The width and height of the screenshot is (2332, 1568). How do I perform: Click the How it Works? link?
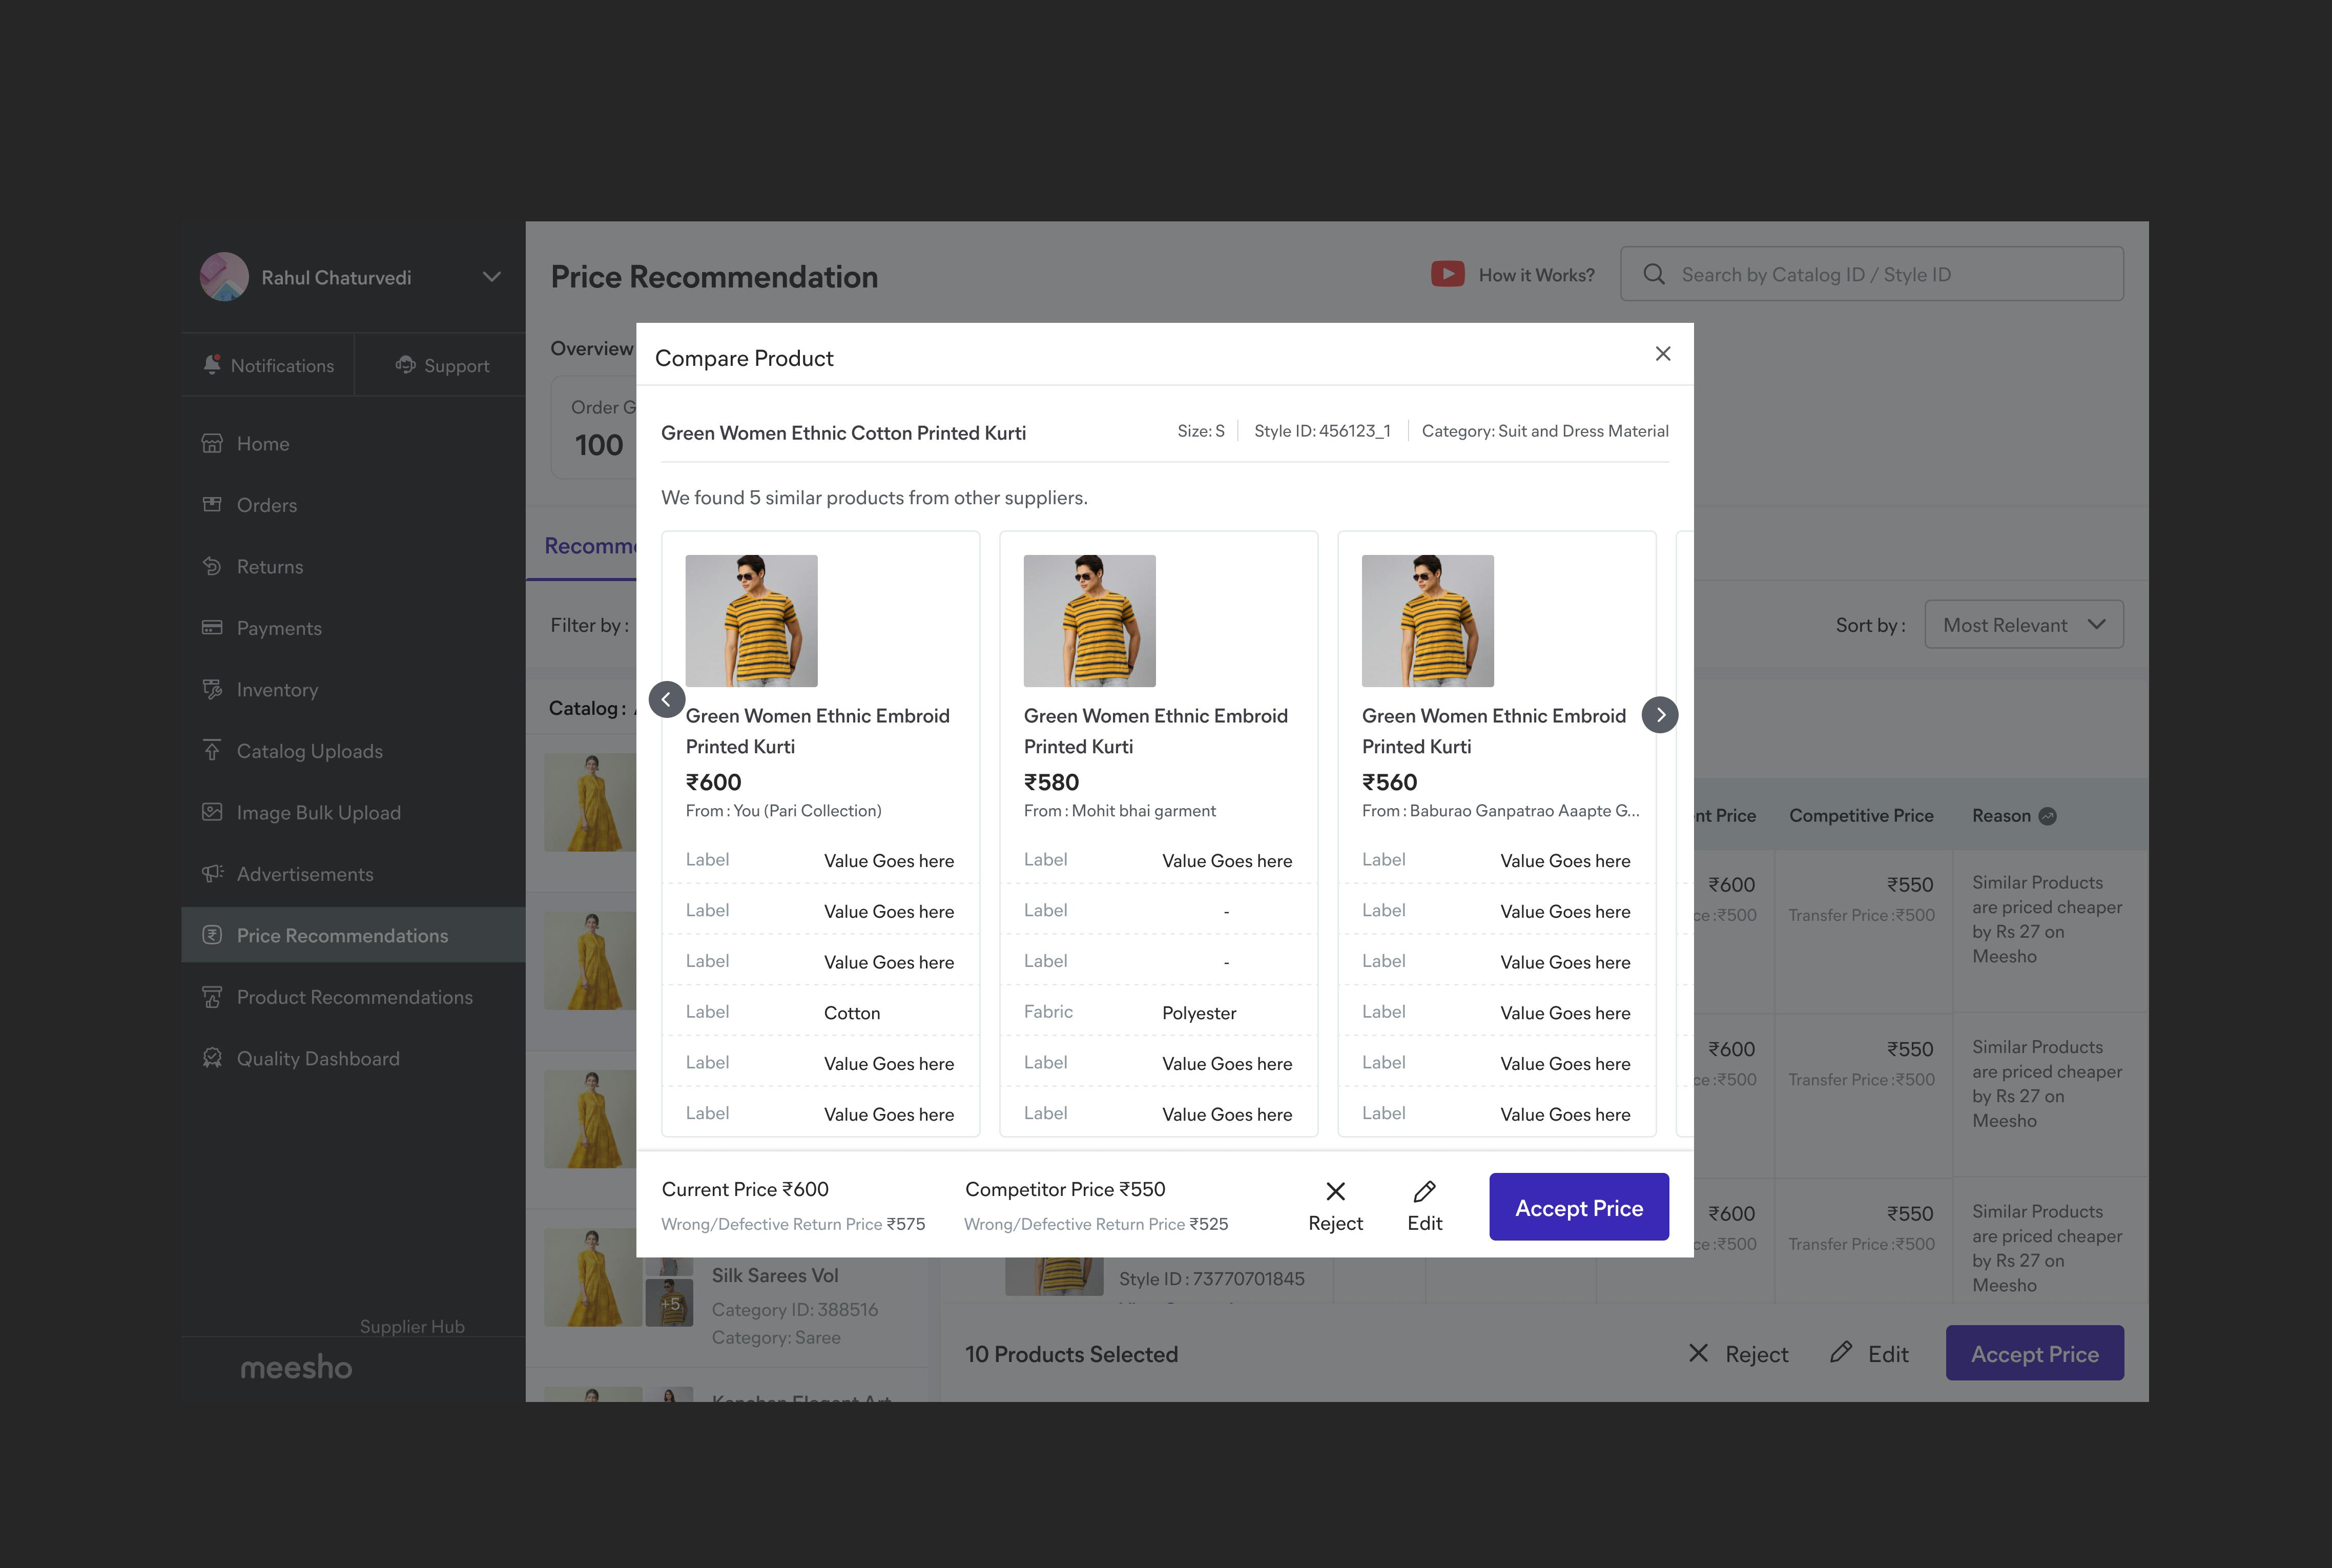[x=1536, y=275]
